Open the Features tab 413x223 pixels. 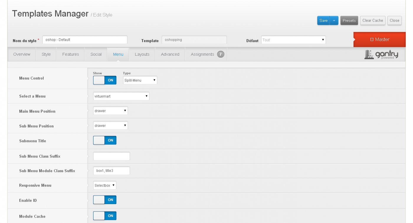[71, 54]
